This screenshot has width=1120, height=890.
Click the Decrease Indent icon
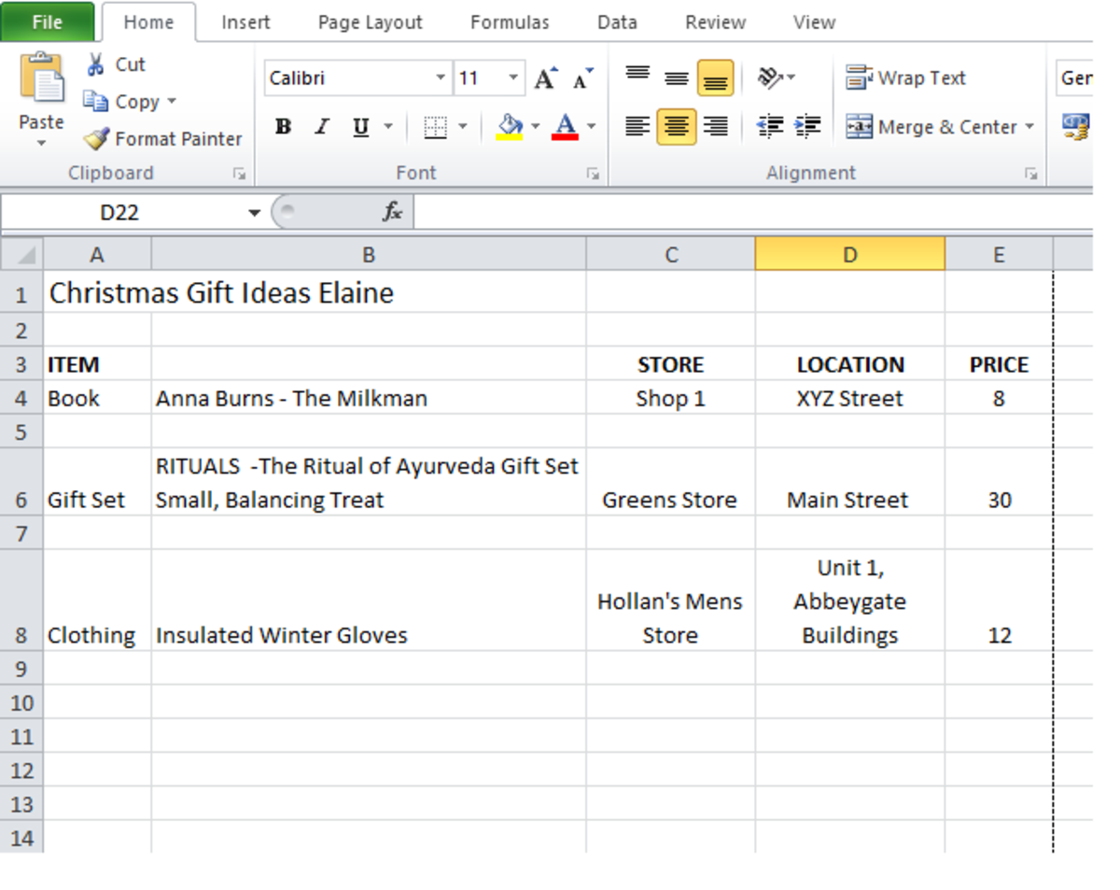(770, 126)
